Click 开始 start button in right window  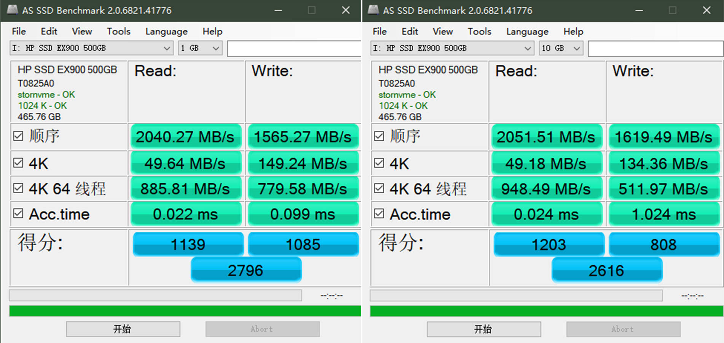484,329
